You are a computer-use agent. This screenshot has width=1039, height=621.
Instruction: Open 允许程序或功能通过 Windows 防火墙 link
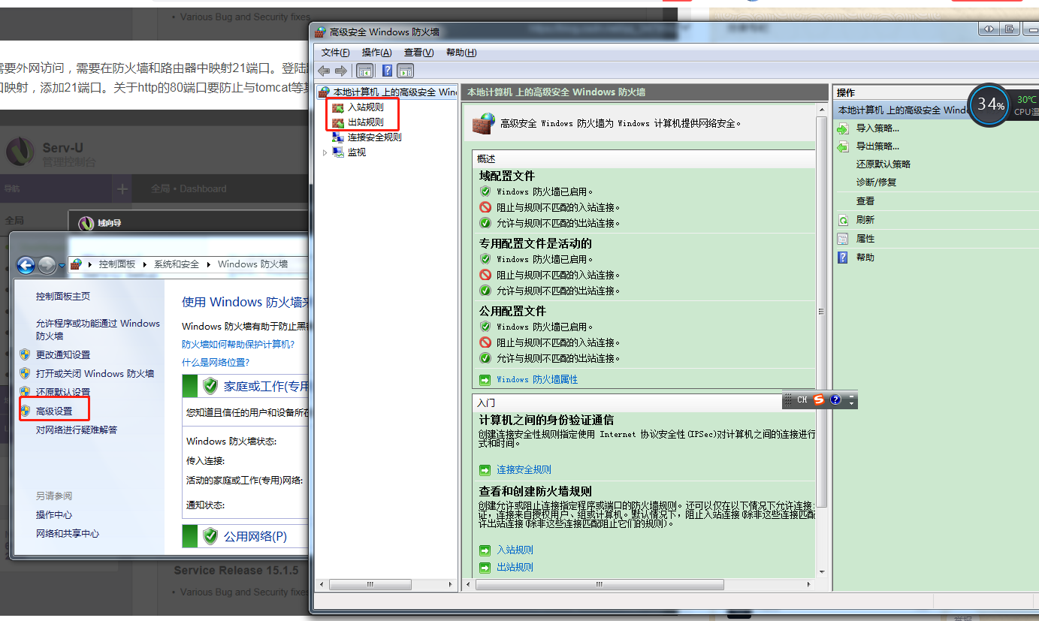[98, 330]
